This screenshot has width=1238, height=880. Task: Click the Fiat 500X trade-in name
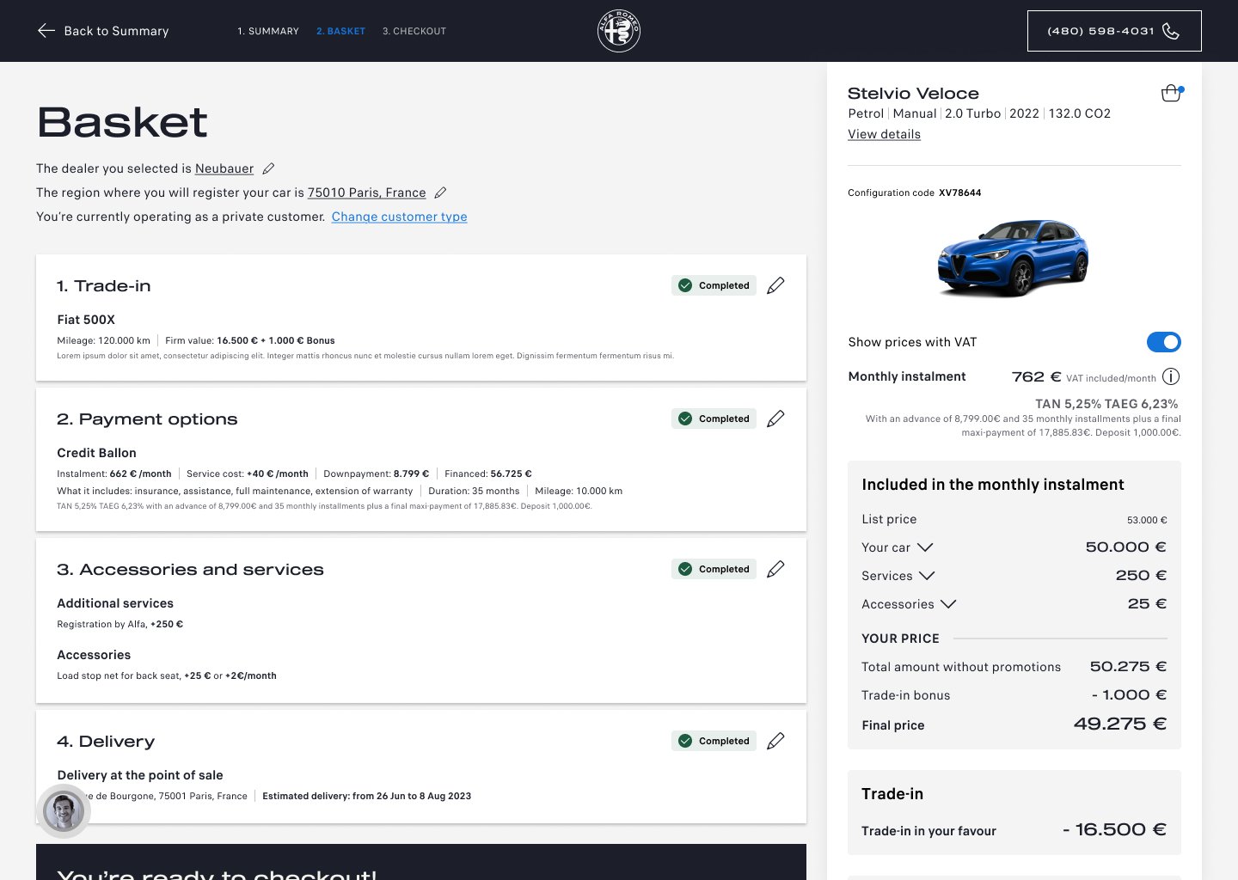pyautogui.click(x=86, y=320)
